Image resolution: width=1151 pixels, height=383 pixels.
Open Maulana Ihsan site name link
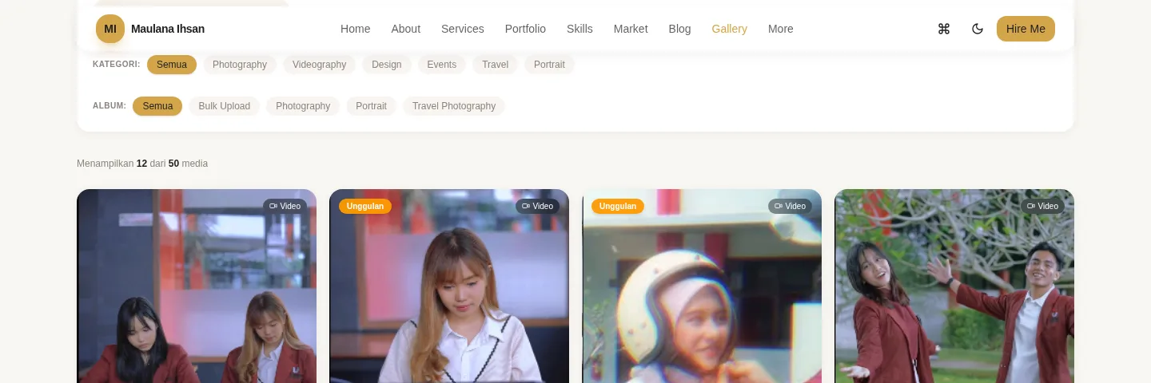click(x=168, y=29)
